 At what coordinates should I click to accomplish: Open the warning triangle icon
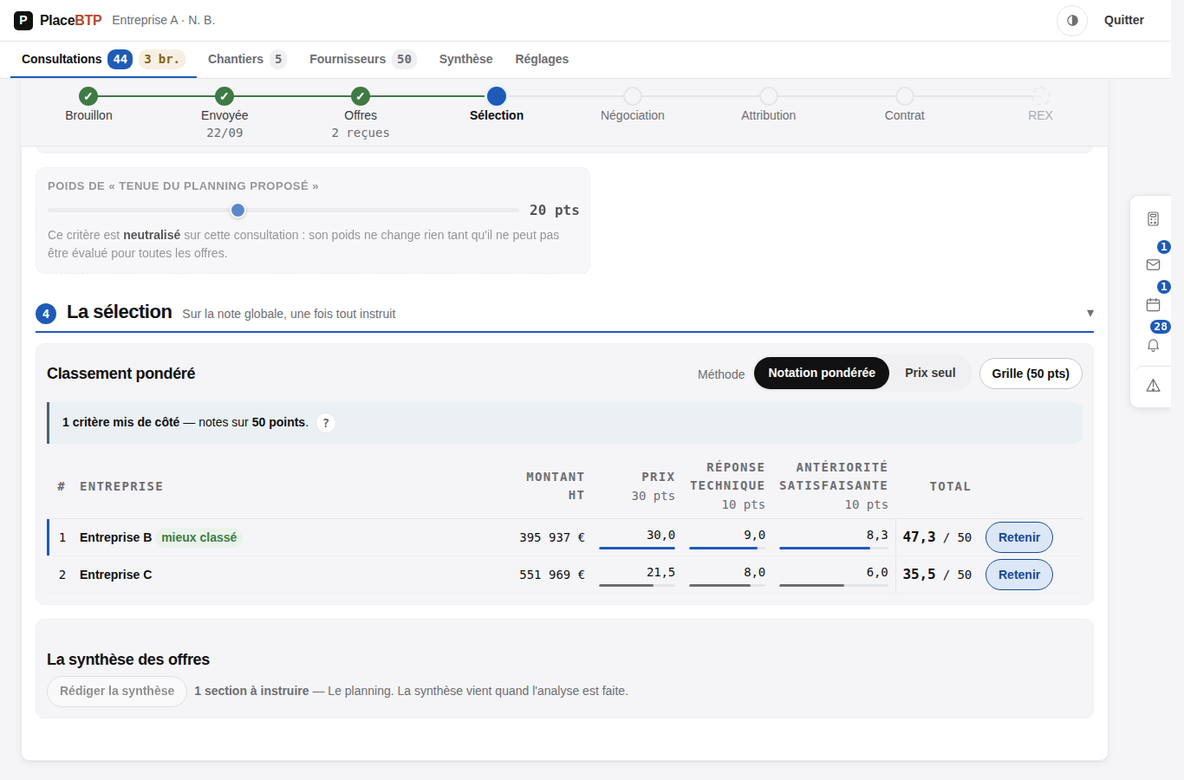click(1153, 386)
